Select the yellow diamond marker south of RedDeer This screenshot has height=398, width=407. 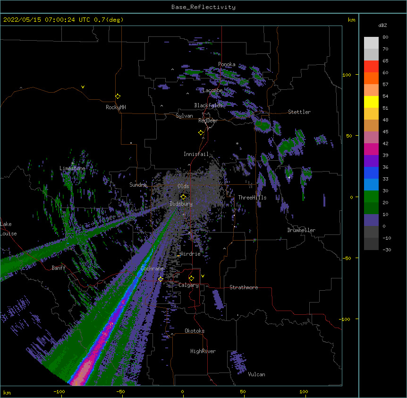(x=201, y=133)
